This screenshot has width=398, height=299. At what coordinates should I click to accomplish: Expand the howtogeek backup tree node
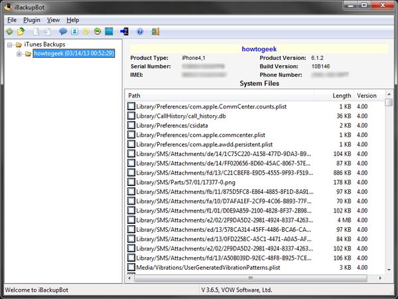(x=19, y=54)
